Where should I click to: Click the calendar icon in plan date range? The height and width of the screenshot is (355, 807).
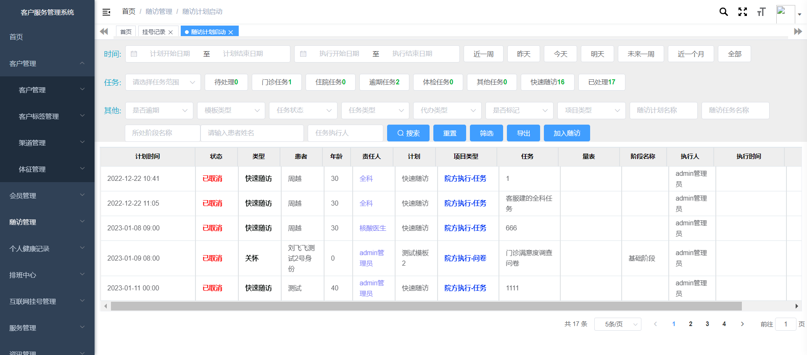point(134,54)
